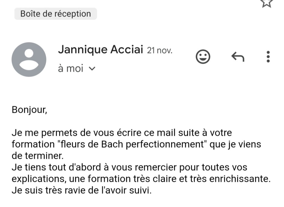Click the "Boîte de réception" label chip
284x207 pixels.
pos(56,14)
